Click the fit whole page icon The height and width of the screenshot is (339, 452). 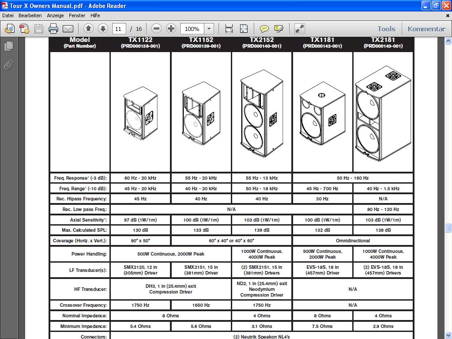pyautogui.click(x=244, y=29)
